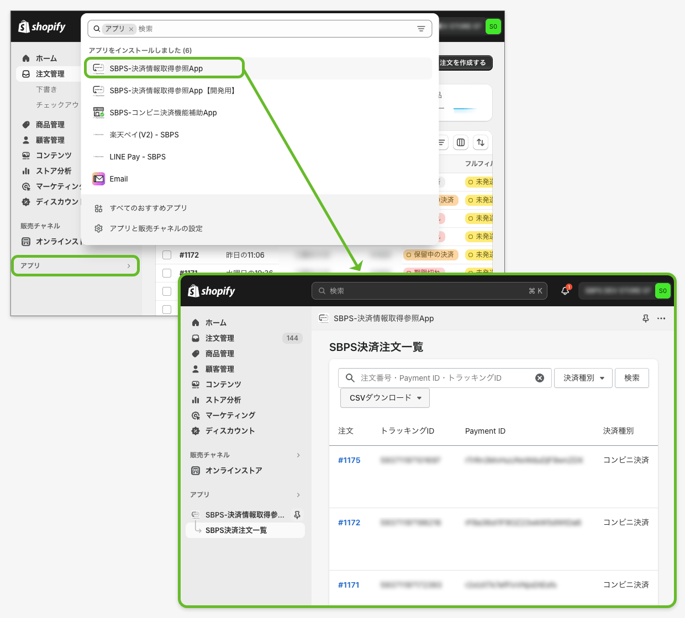Select LINE Pay - SBPS in the apps list
Viewport: 685px width, 618px height.
[x=259, y=157]
